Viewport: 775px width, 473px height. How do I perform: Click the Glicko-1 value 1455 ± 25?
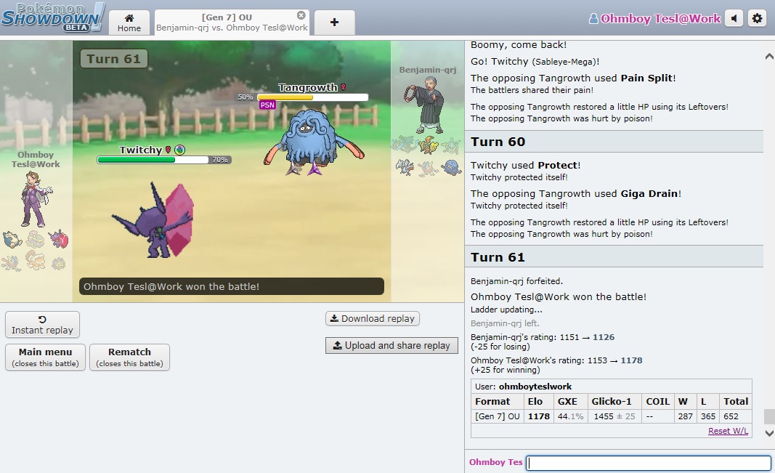[614, 416]
